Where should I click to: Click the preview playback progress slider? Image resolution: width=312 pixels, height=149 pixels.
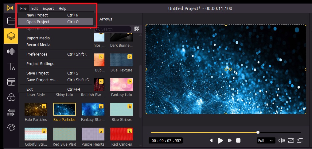coord(226,132)
